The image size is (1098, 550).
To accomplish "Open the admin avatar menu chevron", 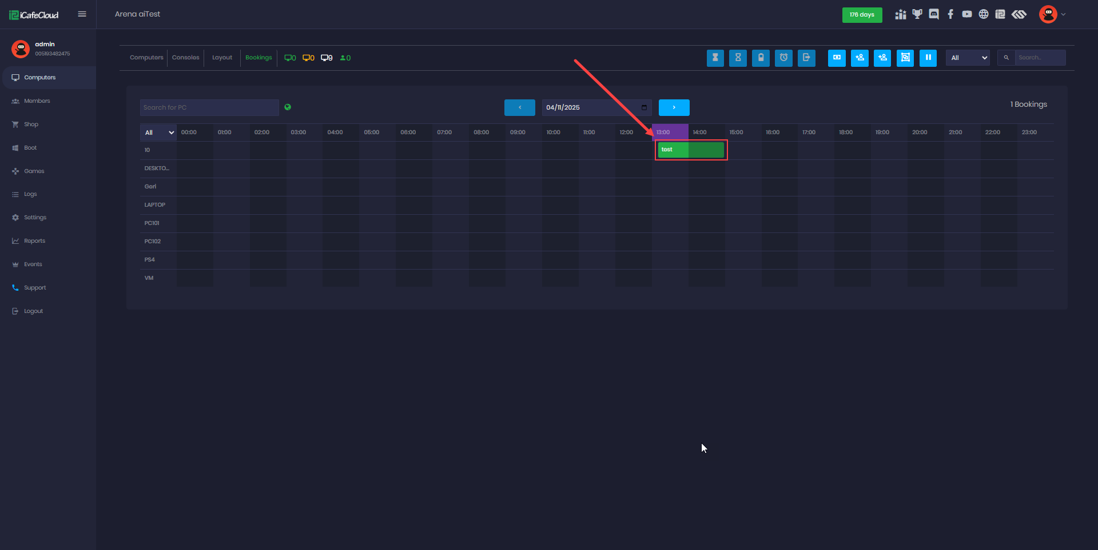I will click(x=1063, y=15).
